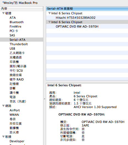Select Bluetooth in the sidebar
The width and height of the screenshot is (128, 145).
point(16,22)
